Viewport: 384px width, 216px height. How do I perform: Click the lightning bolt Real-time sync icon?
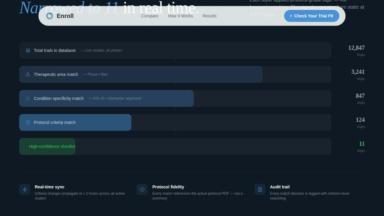coord(25,189)
